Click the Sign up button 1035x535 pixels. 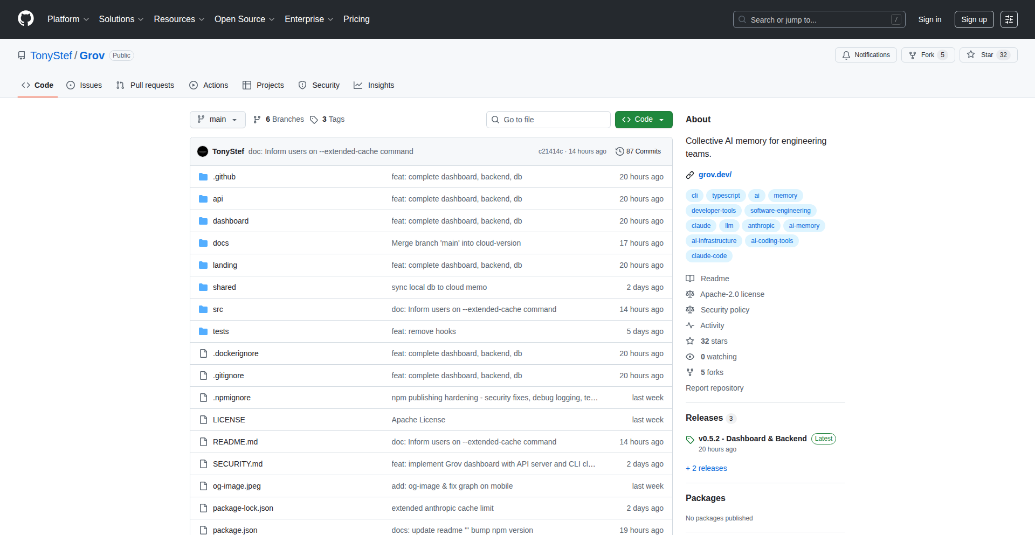click(974, 19)
